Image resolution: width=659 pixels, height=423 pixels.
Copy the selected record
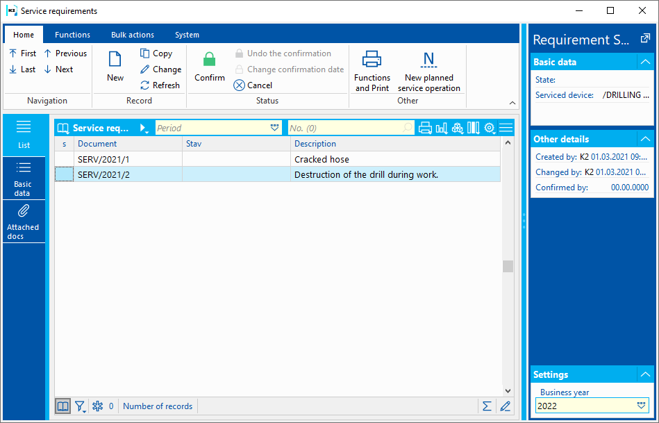[x=156, y=53]
